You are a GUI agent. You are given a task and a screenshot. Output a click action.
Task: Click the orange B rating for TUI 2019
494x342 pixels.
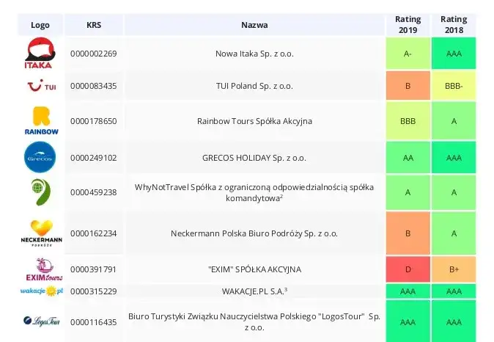[408, 86]
